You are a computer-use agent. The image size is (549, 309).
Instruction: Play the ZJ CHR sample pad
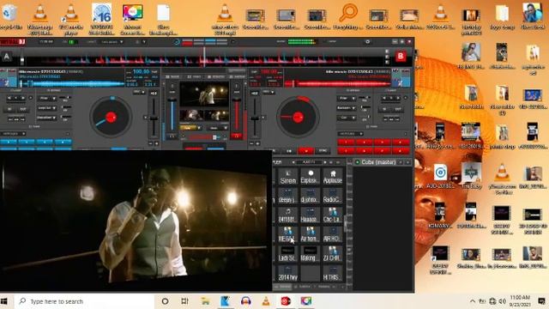click(332, 254)
